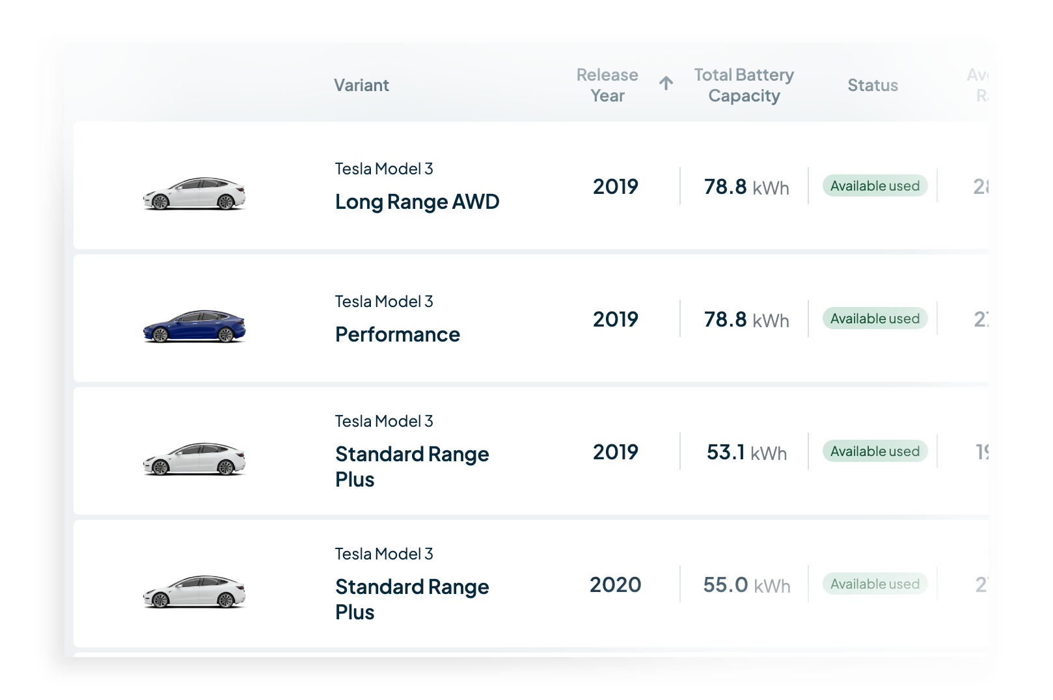Click the Available used badge for 2019 Standard Range Plus
Viewport: 1053px width, 700px height.
pos(875,451)
